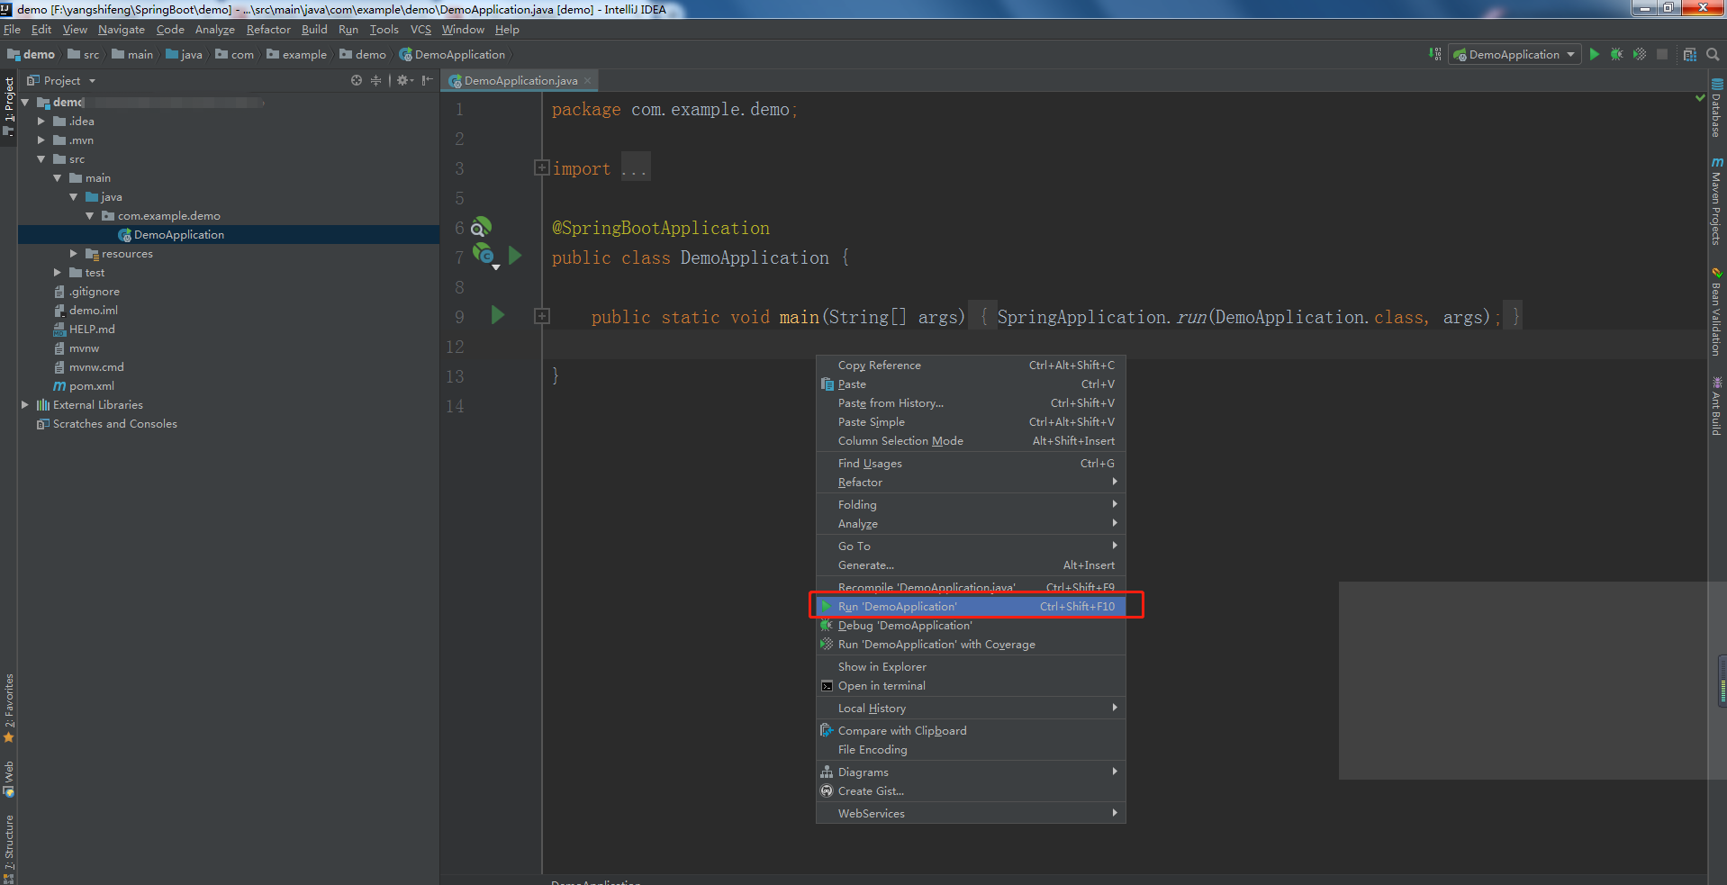Switch to the DemoApplication.java editor tab
The image size is (1727, 885).
point(520,80)
